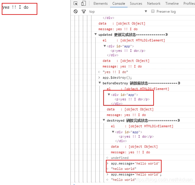
Task: Collapse the updated 更新完成状态 log group
Action: tap(95, 34)
